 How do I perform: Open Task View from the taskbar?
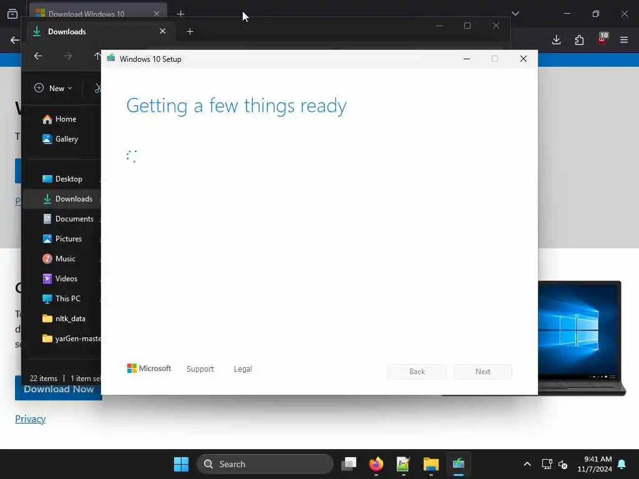pos(349,464)
